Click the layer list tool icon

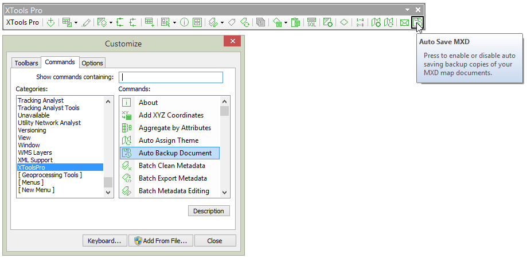click(x=277, y=22)
